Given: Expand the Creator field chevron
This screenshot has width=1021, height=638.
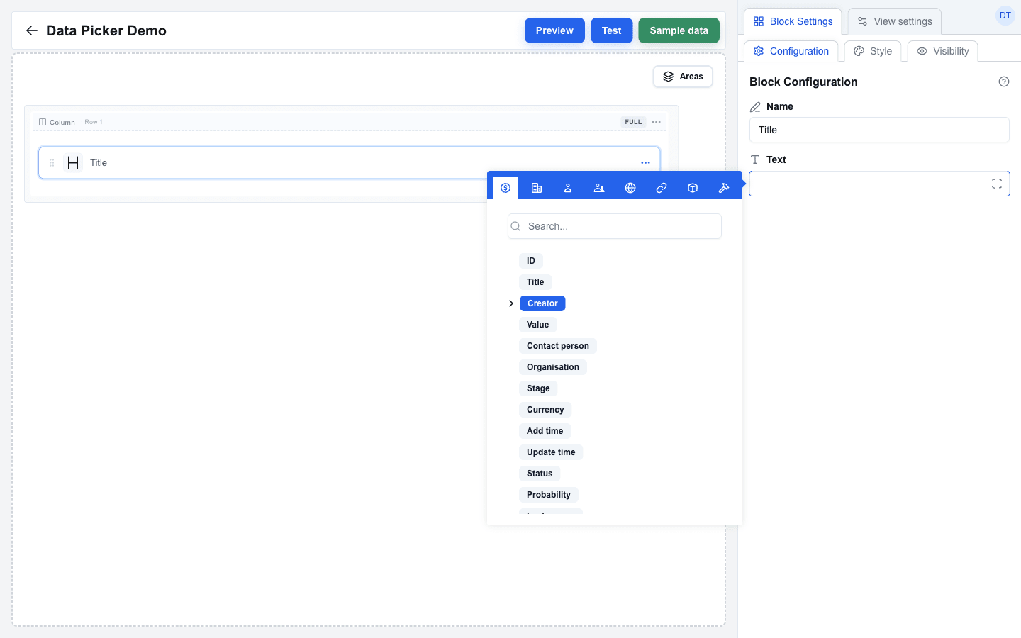Looking at the screenshot, I should coord(511,303).
